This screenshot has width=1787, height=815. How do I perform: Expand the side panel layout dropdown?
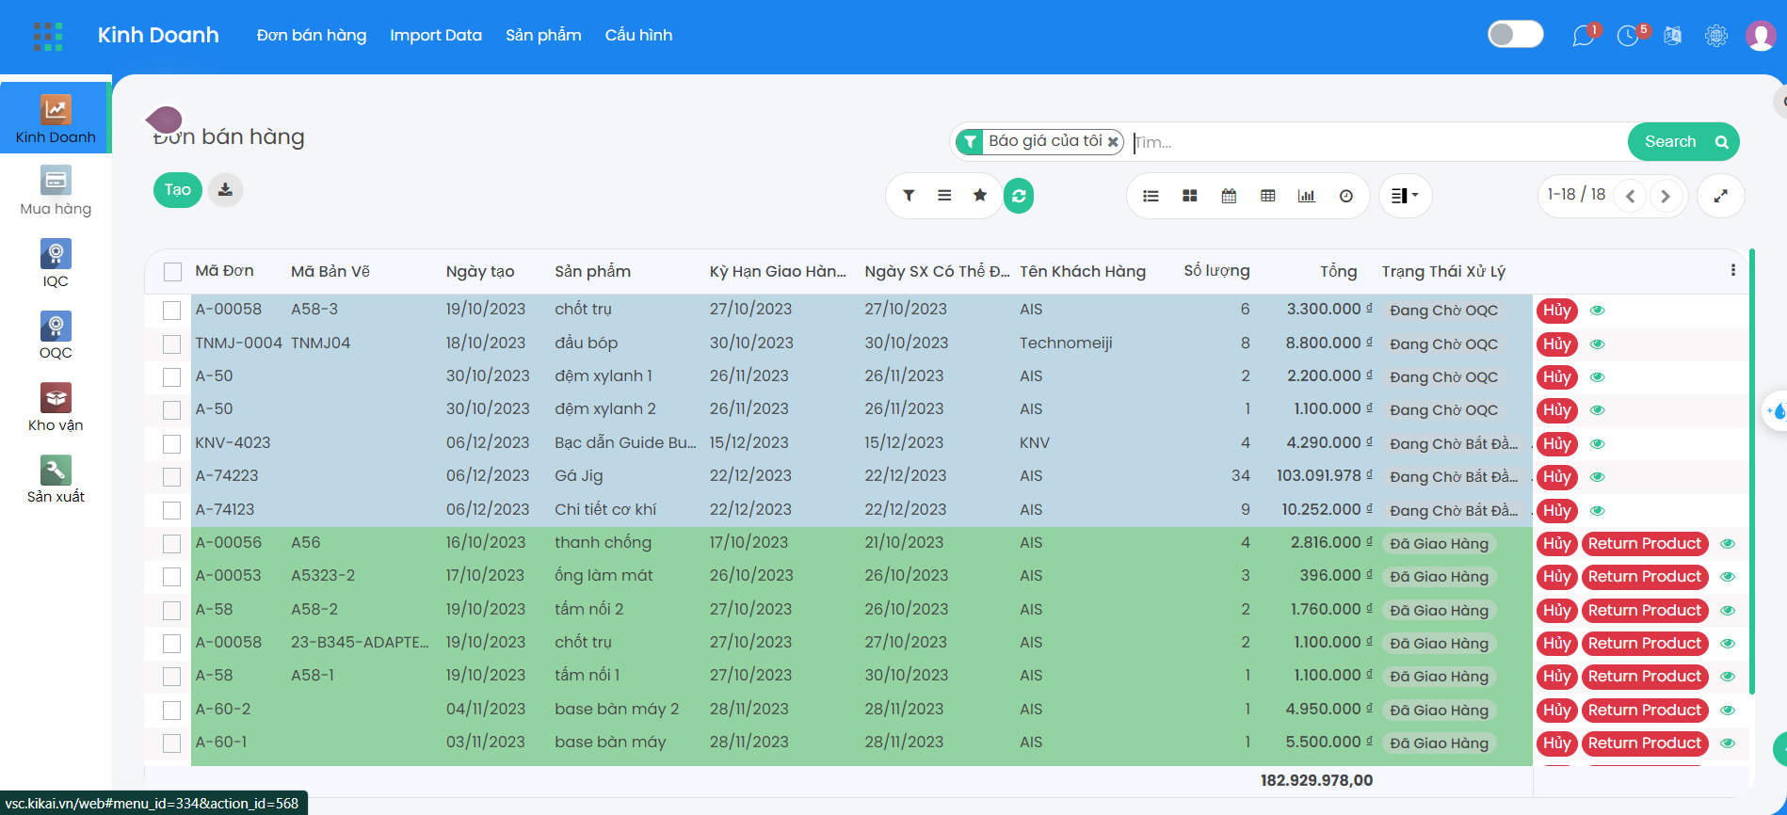1405,196
